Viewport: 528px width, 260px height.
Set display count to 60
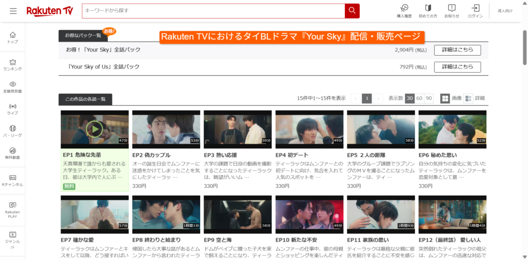click(x=419, y=98)
